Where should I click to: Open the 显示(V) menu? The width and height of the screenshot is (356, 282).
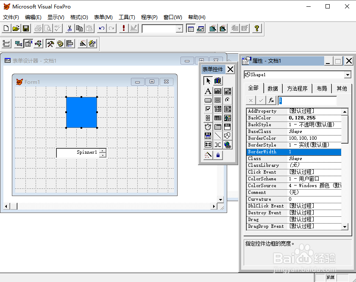point(56,17)
